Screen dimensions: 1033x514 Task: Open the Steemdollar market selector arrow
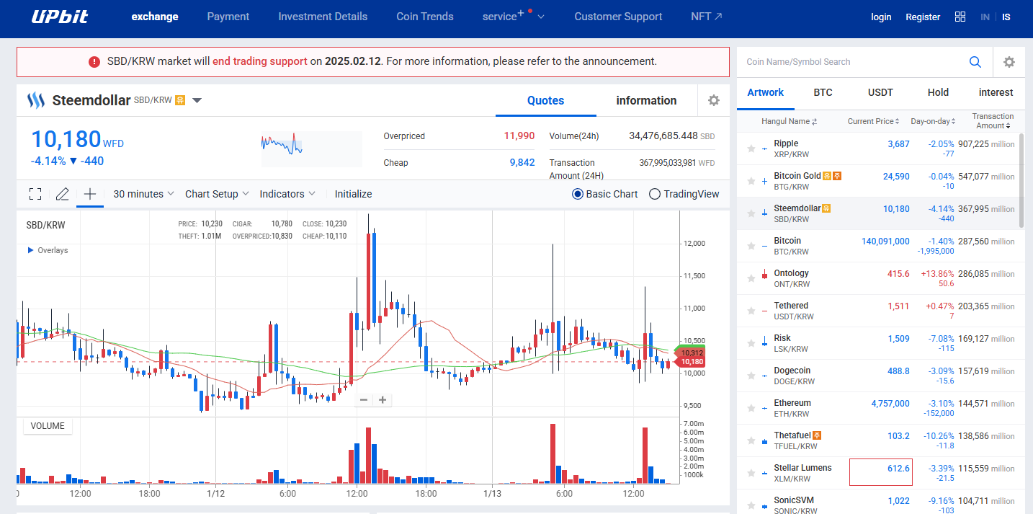pyautogui.click(x=197, y=100)
